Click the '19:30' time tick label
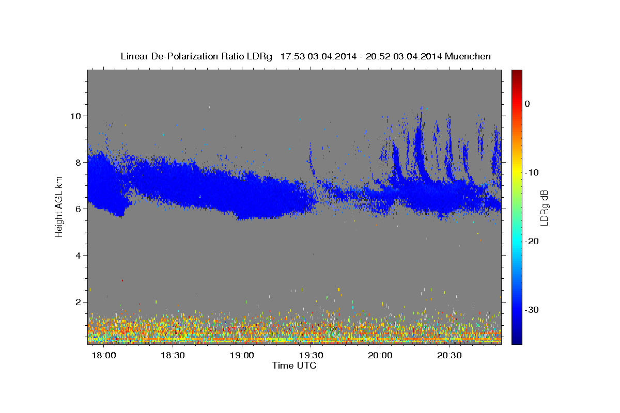The height and width of the screenshot is (413, 620). pos(311,356)
